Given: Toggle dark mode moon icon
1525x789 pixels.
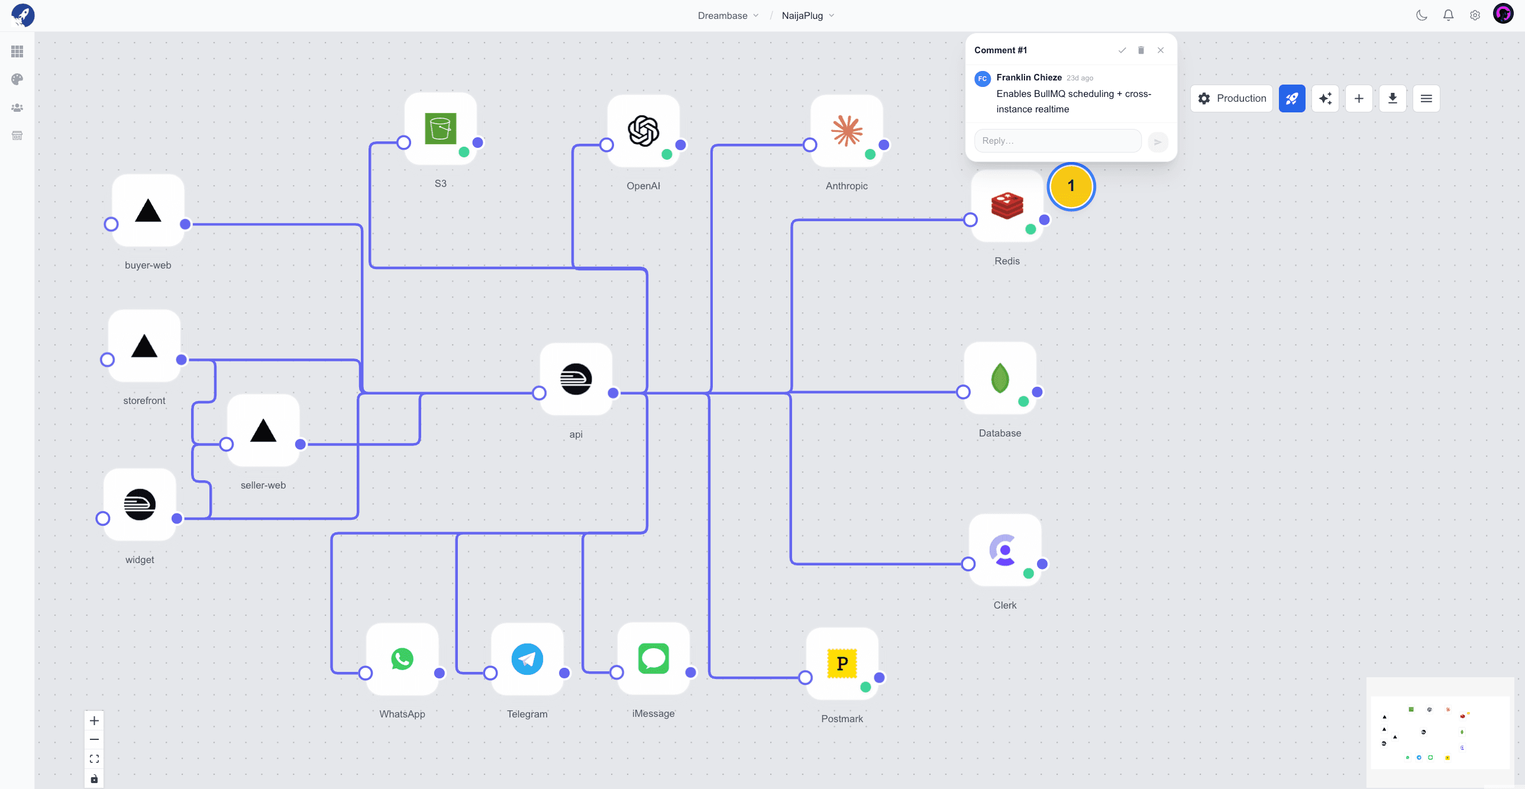Looking at the screenshot, I should coord(1421,15).
